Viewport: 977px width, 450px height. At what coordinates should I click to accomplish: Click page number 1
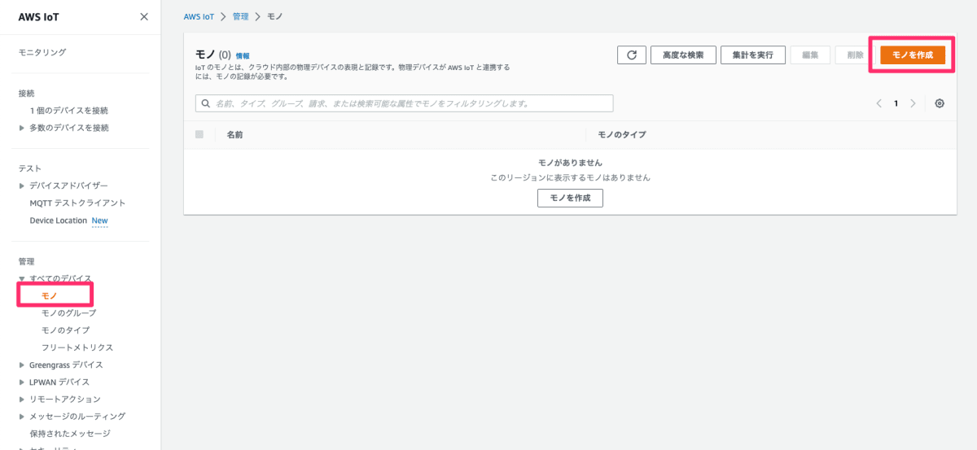click(896, 103)
